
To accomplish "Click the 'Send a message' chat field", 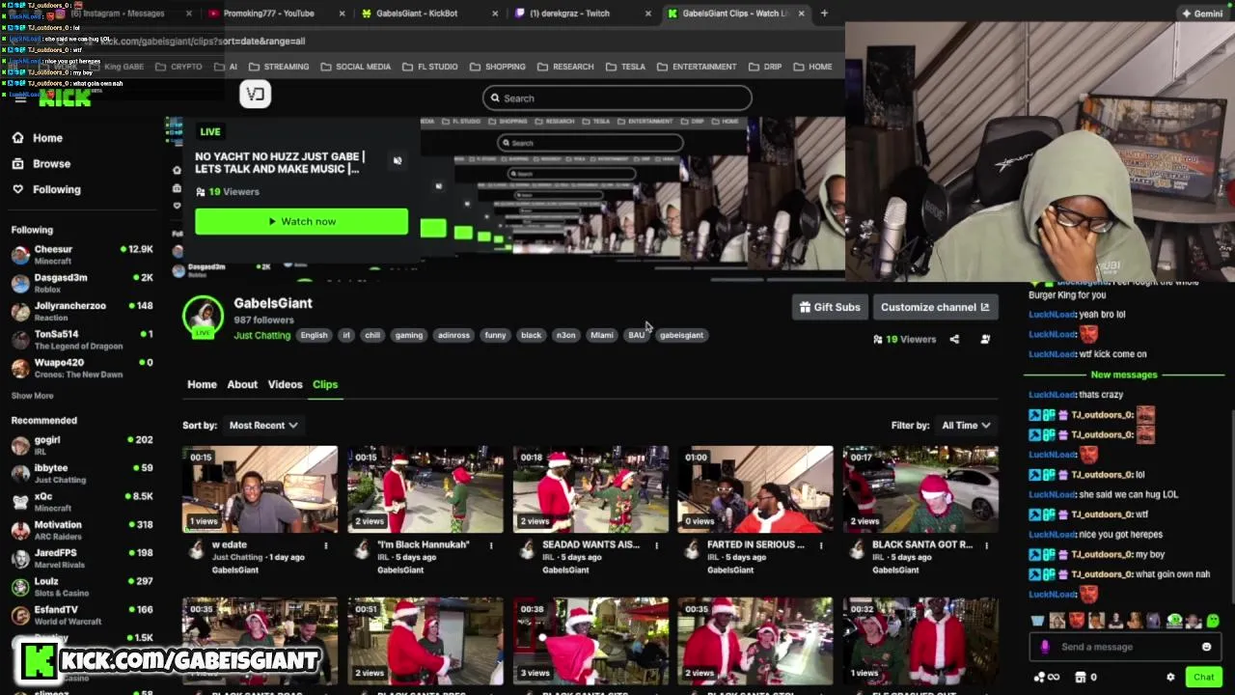I will (x=1125, y=647).
